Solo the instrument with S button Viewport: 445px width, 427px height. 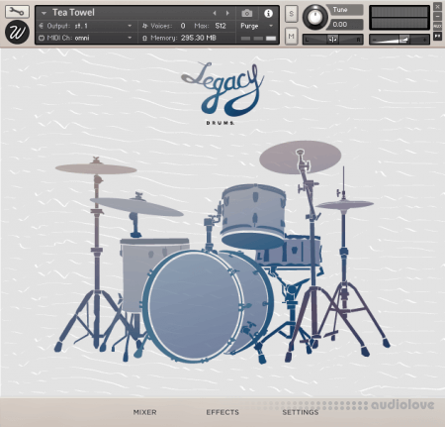(x=291, y=14)
